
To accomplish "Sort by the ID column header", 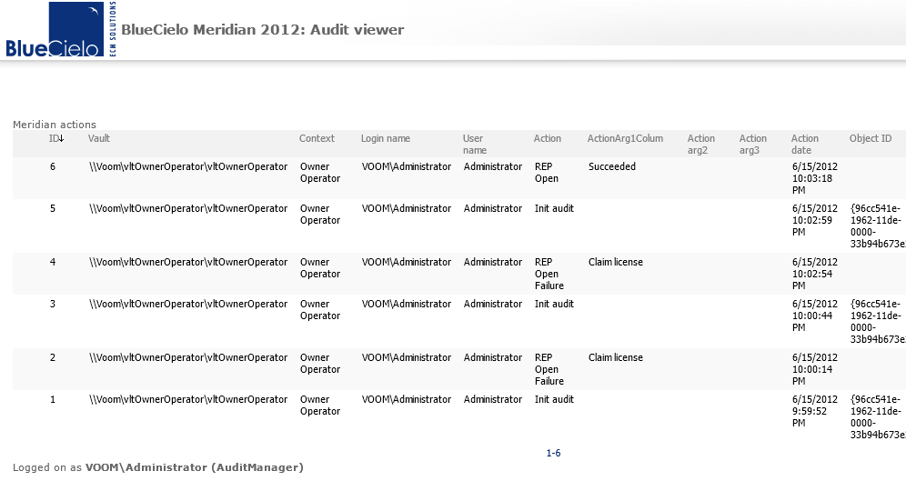I will pos(56,138).
